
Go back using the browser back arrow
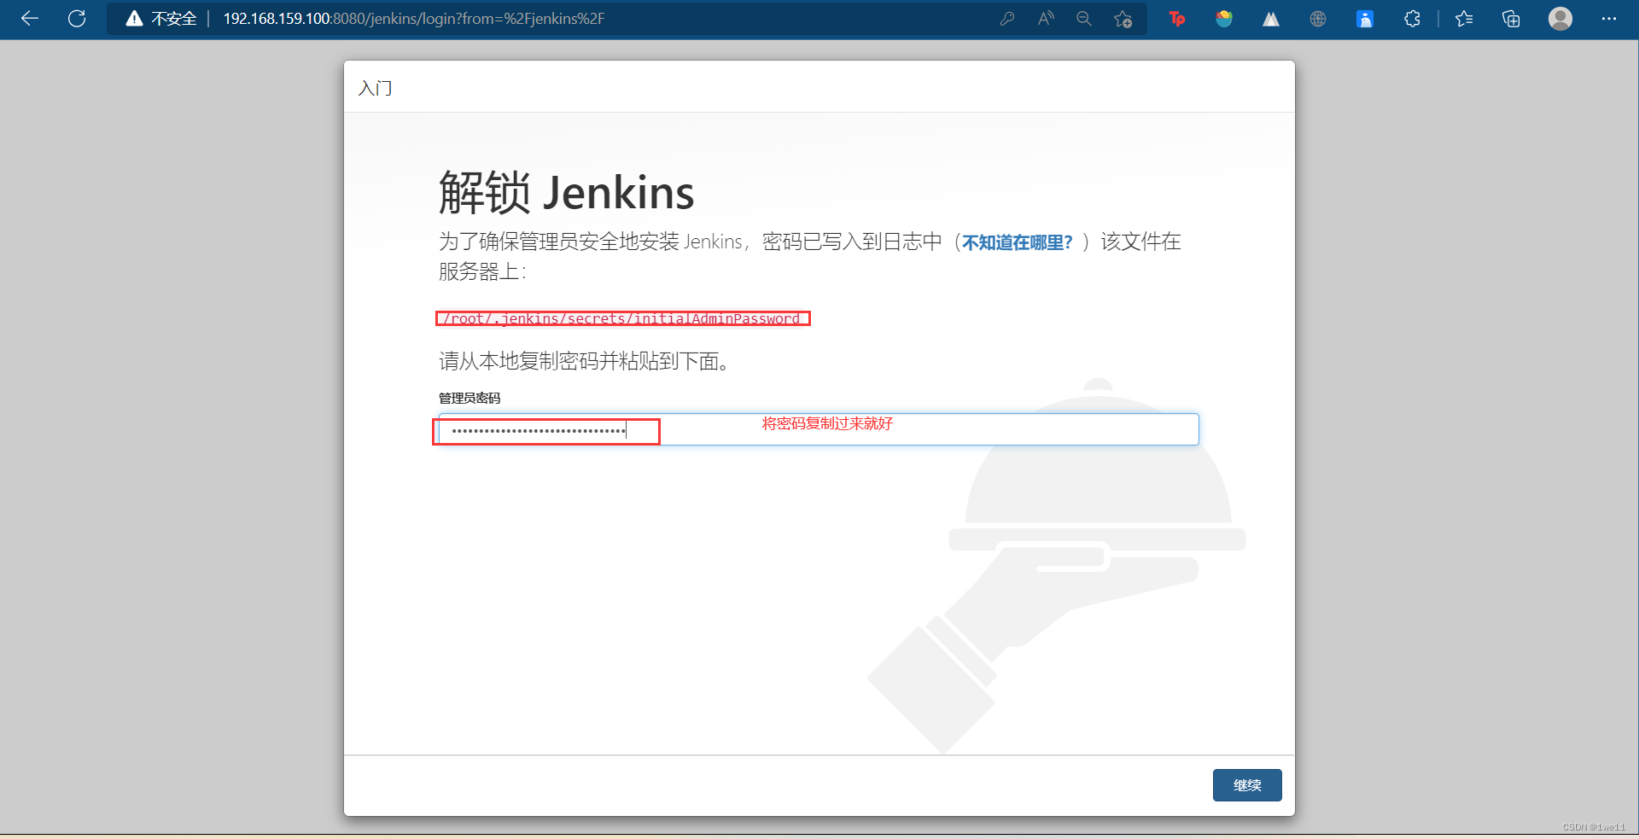(30, 19)
